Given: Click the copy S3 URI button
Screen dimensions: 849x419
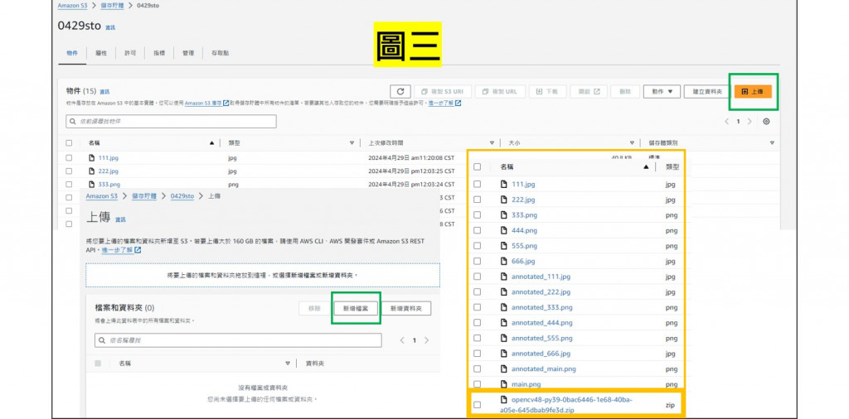Looking at the screenshot, I should point(443,91).
